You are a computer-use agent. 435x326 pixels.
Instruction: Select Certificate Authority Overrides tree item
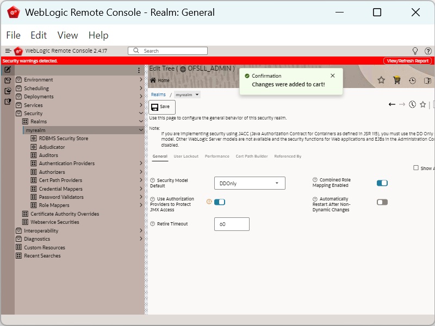point(65,214)
